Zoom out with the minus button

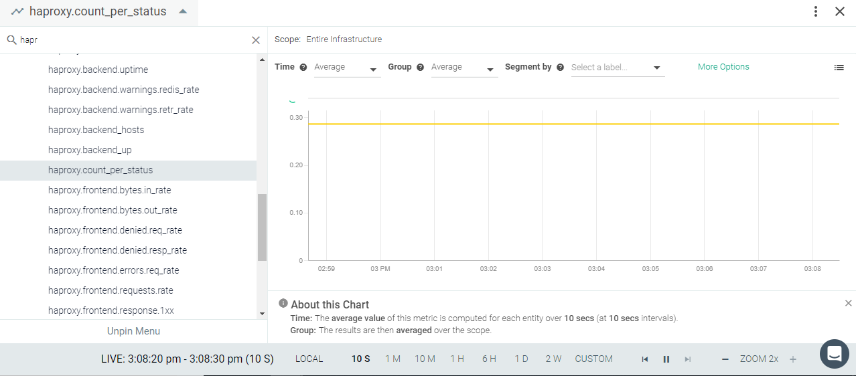click(725, 359)
